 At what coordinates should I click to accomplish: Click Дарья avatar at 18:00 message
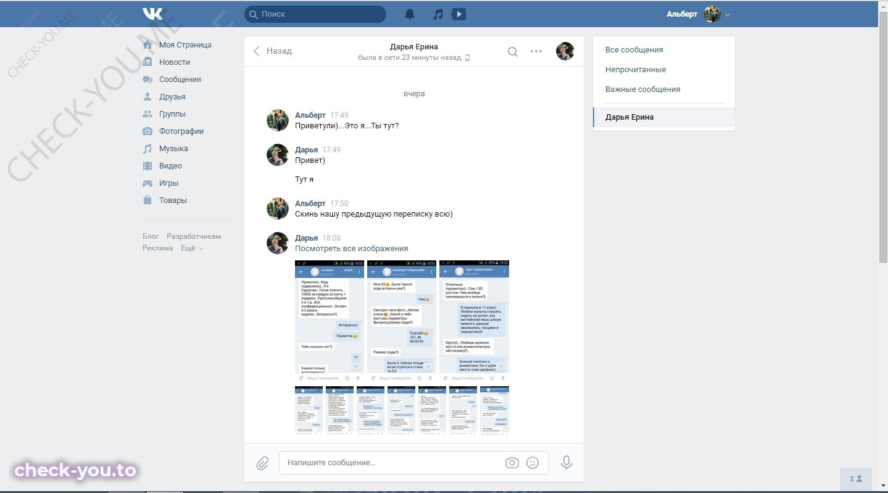(x=278, y=243)
